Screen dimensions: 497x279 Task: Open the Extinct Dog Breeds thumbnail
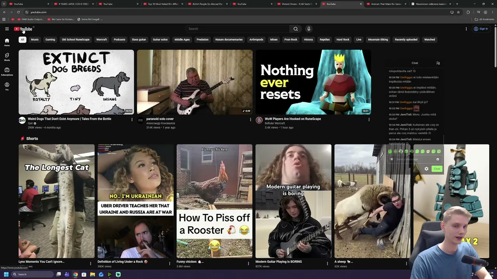(x=76, y=82)
